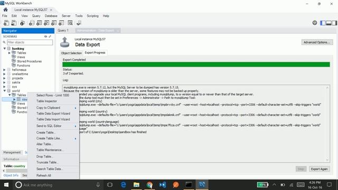Viewport: 338px width, 190px height.
Task: Switch to Export Progress tab
Action: pos(95,53)
